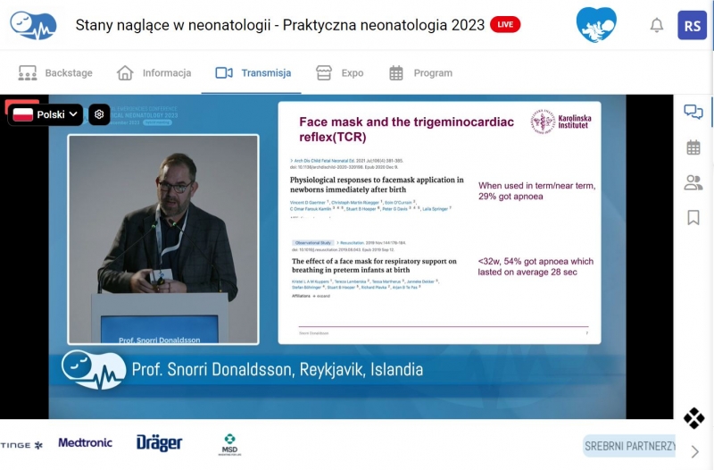Open stream settings gear
The width and height of the screenshot is (714, 470).
coord(100,114)
